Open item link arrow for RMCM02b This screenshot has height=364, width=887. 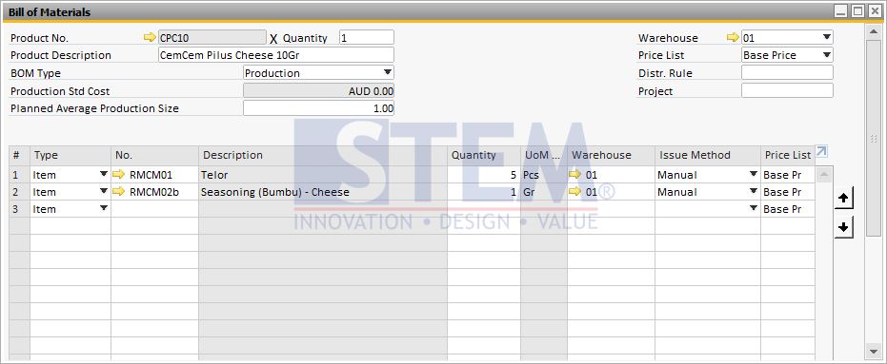pos(119,191)
